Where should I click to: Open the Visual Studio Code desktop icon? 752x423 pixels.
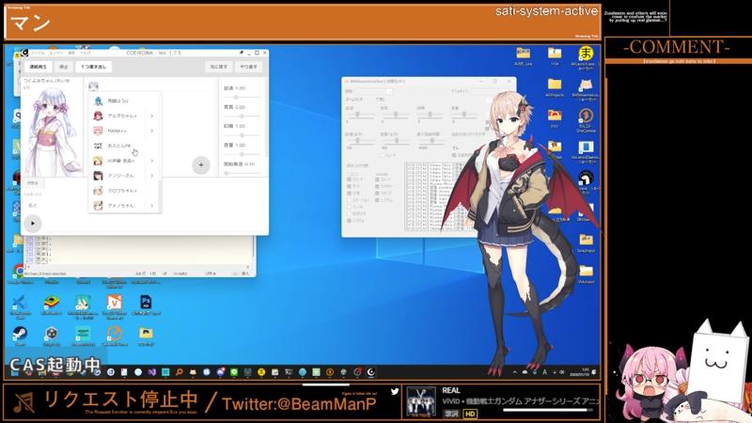[20, 305]
